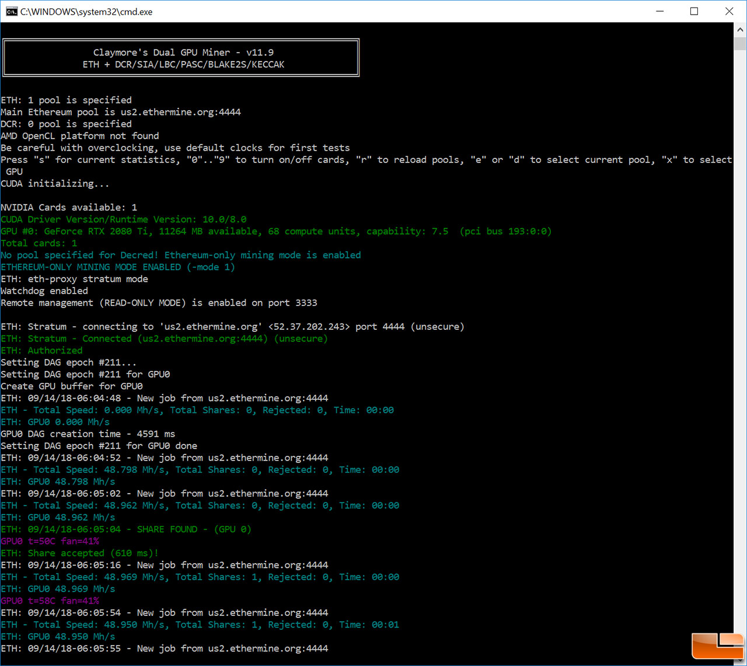Click the "CUDA initializing..." line

55,183
